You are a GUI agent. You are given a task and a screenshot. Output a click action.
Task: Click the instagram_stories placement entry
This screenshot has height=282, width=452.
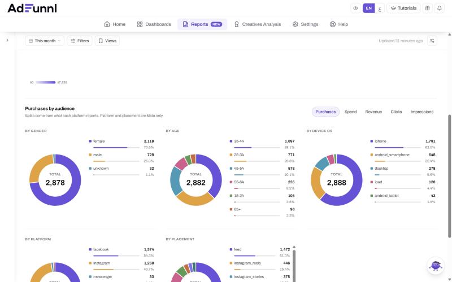pos(260,277)
